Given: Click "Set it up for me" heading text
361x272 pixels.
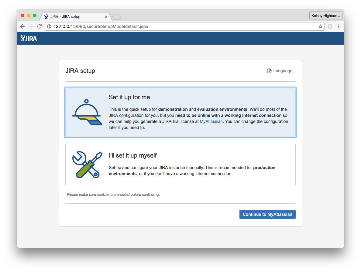Looking at the screenshot, I should click(x=129, y=97).
